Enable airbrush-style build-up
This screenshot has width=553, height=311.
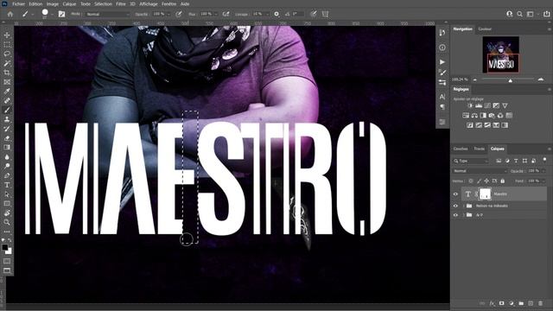click(x=226, y=14)
